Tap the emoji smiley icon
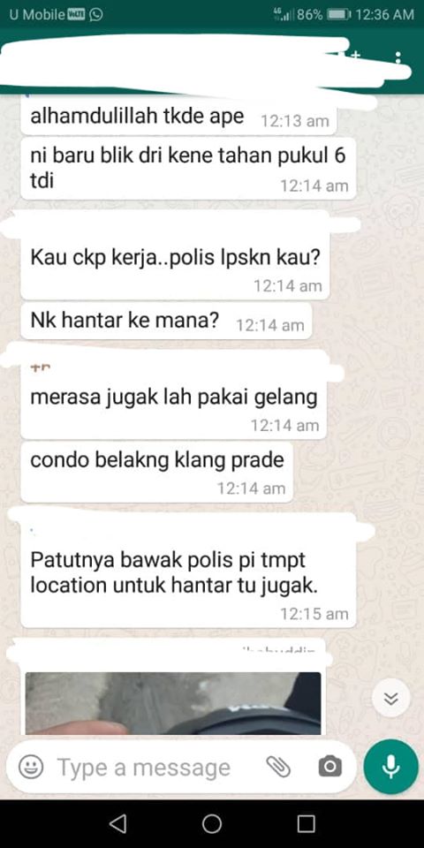Screen dimensions: 424x848 tap(32, 767)
